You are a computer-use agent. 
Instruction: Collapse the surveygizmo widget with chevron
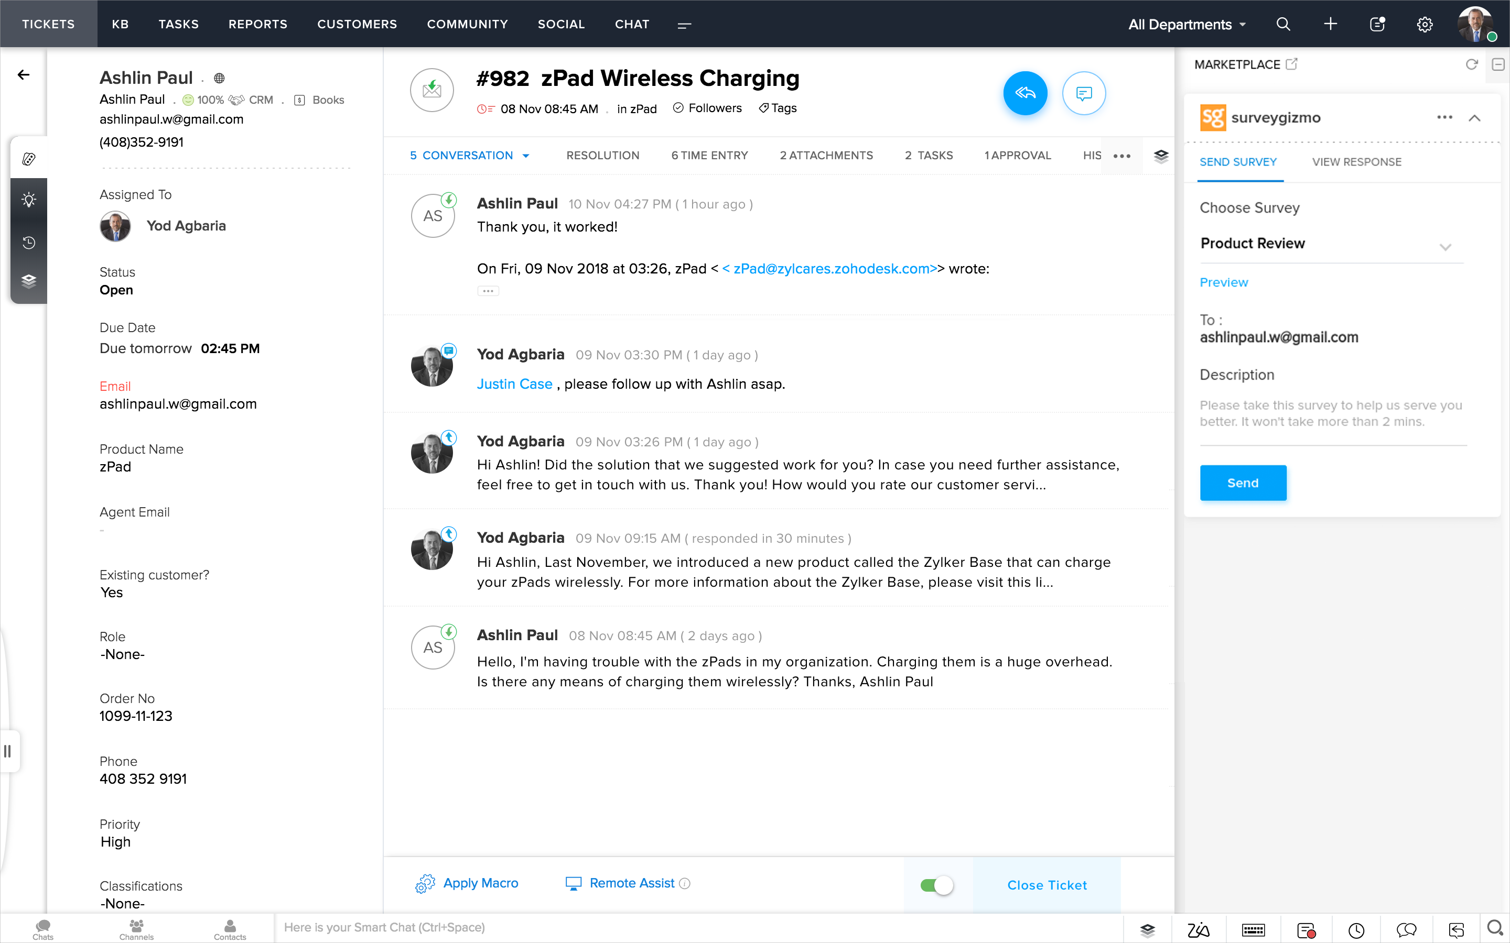point(1474,118)
